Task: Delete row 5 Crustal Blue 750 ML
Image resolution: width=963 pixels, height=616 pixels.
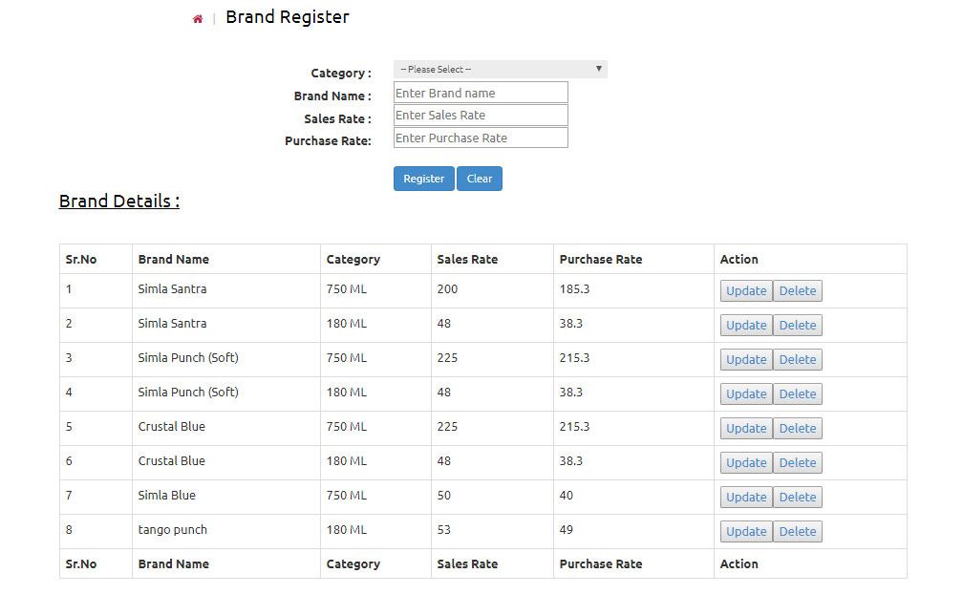Action: click(797, 429)
